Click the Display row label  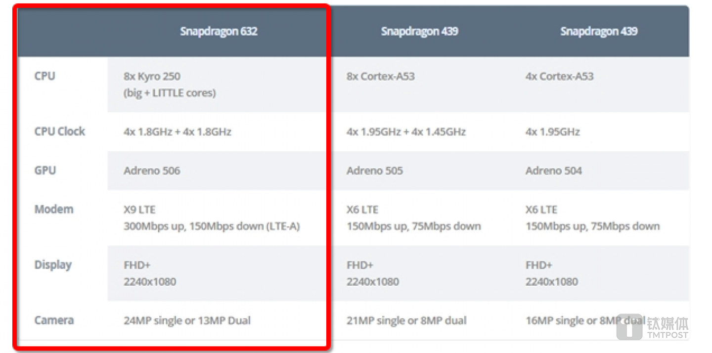click(53, 265)
